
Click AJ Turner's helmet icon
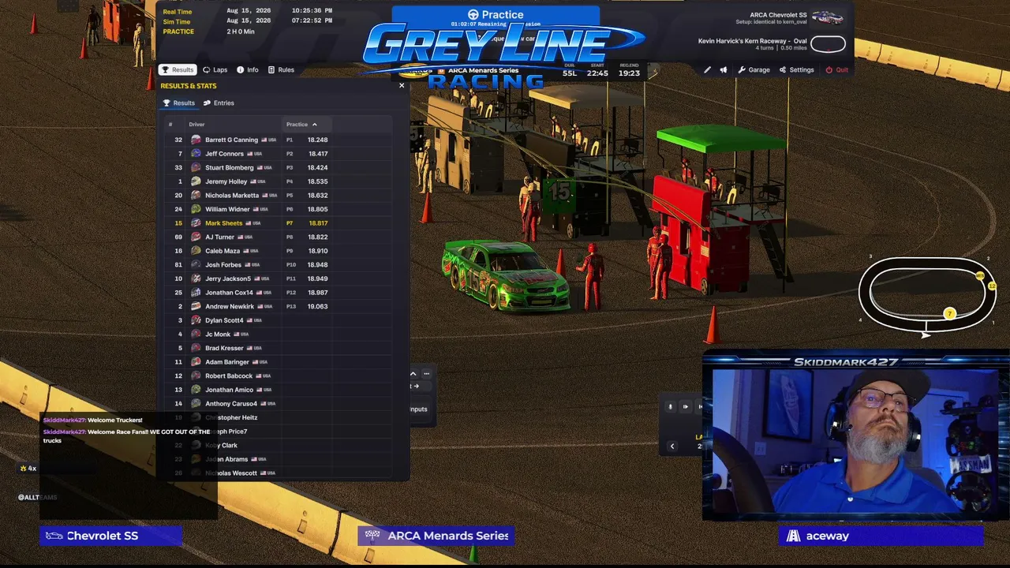[196, 237]
